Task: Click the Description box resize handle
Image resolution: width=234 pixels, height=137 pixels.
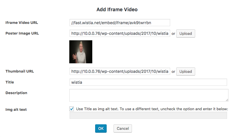Action: tap(227, 100)
